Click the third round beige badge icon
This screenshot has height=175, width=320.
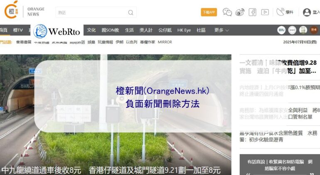coord(303,30)
